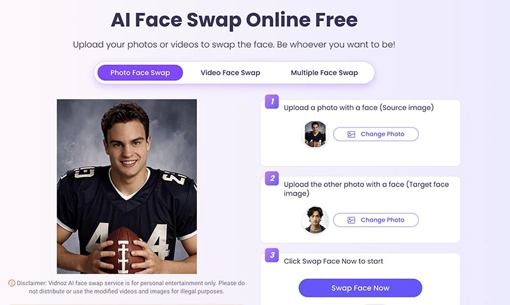Screen dimensions: 510x305
Task: Click the large football player preview image
Action: [127, 187]
